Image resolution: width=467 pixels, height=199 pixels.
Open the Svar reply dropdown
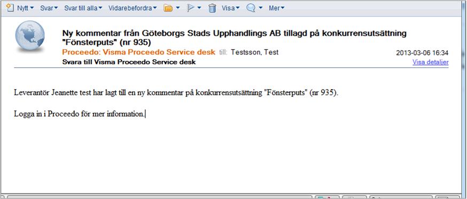[x=49, y=8]
